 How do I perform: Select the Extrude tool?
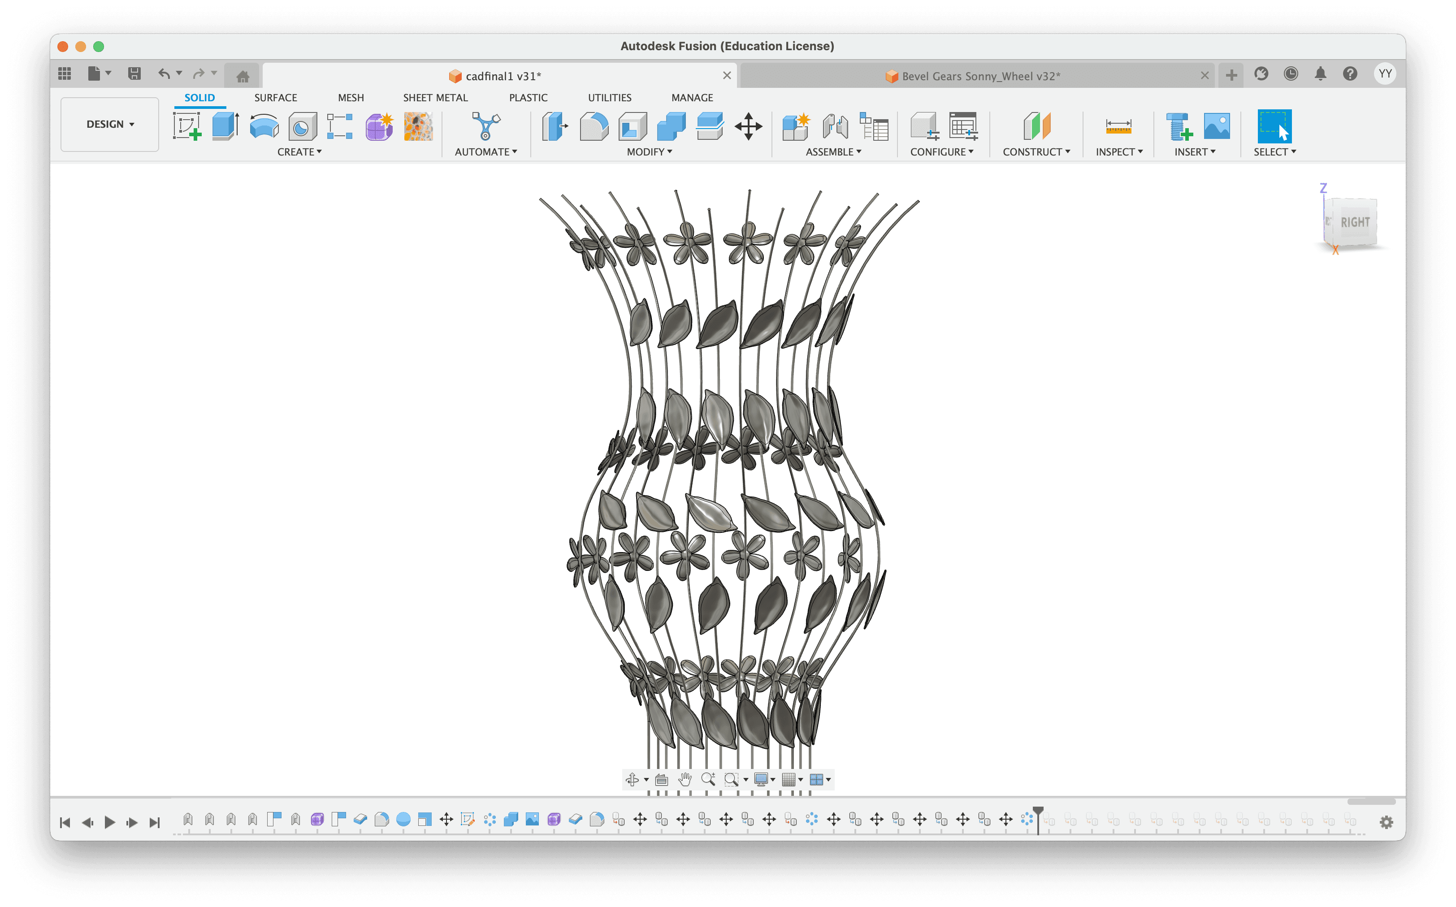(225, 126)
